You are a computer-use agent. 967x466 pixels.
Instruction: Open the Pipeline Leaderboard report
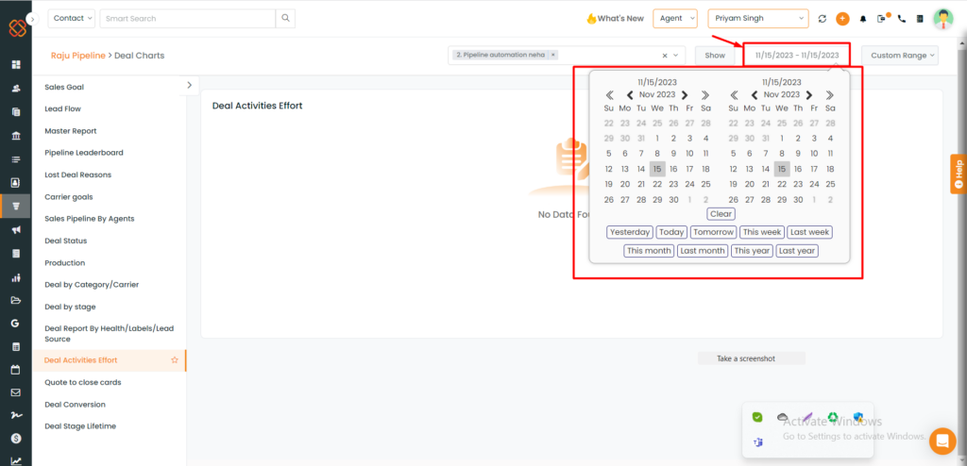[x=84, y=152]
